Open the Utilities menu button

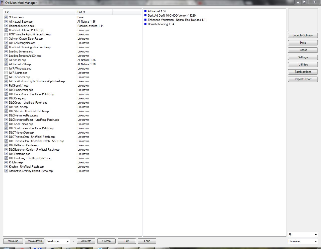tap(303, 65)
